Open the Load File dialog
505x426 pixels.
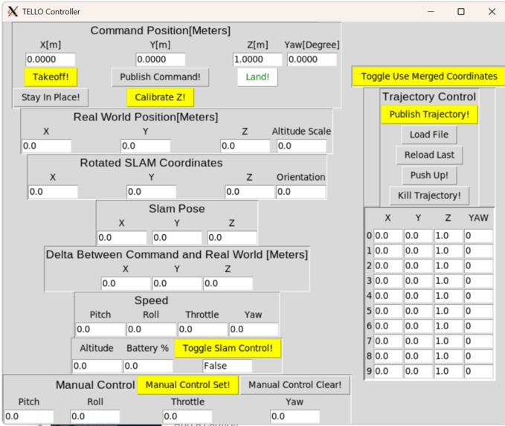pos(429,135)
